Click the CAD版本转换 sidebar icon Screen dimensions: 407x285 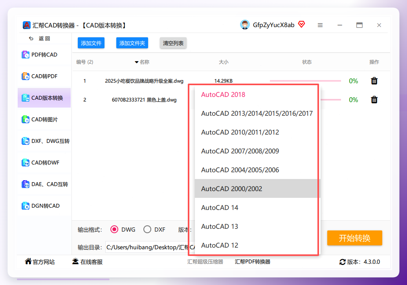click(26, 98)
